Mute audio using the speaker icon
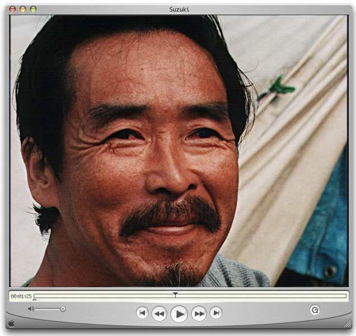This screenshot has height=336, width=356. (x=31, y=309)
